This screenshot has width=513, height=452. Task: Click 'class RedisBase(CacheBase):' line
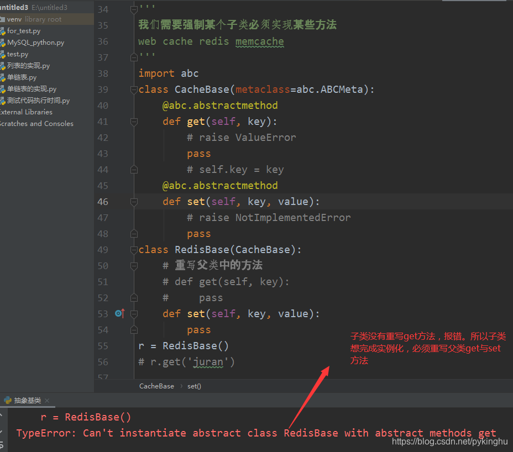(x=220, y=250)
